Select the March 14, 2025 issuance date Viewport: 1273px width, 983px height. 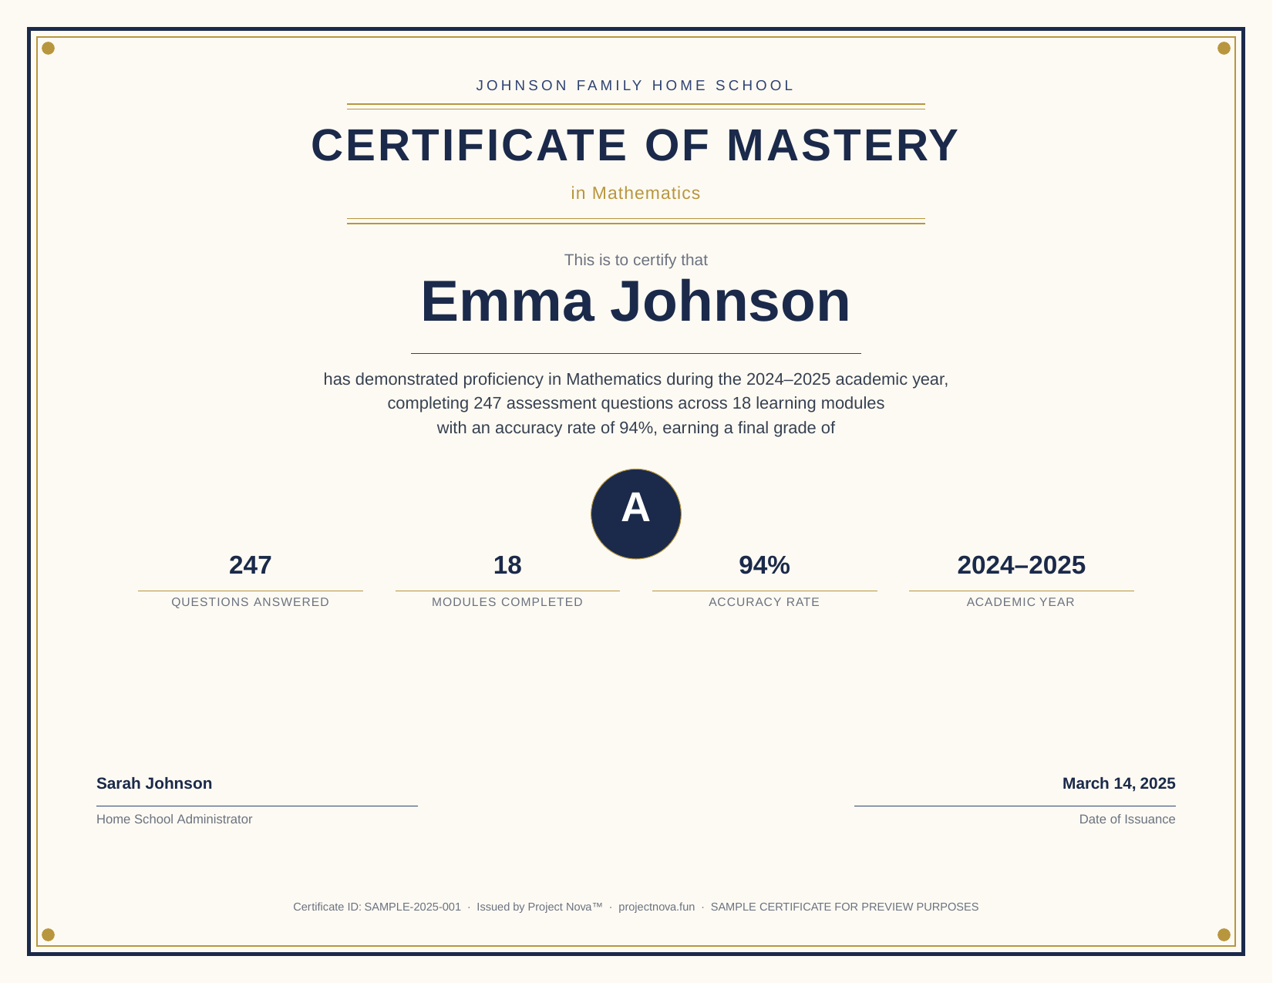(x=1119, y=783)
